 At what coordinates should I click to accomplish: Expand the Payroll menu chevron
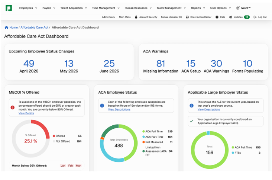(x=54, y=8)
